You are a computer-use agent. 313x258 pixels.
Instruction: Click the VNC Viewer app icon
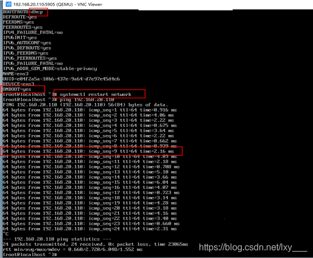point(8,4)
